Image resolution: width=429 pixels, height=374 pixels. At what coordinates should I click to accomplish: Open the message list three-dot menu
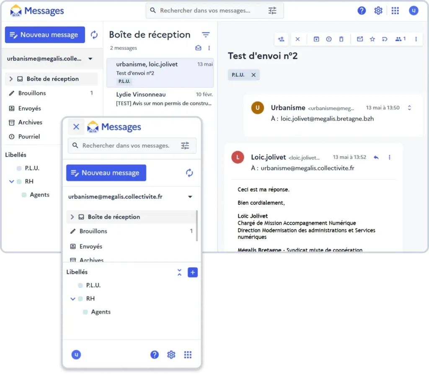click(x=209, y=48)
